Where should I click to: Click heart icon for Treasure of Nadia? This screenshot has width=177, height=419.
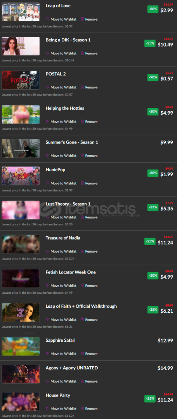[48, 251]
